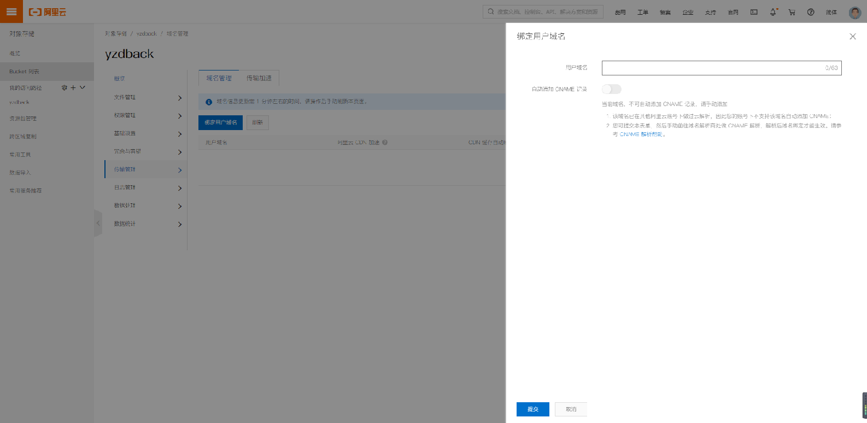This screenshot has height=423, width=867.
Task: Open 企业 in the top navigation
Action: pyautogui.click(x=688, y=12)
